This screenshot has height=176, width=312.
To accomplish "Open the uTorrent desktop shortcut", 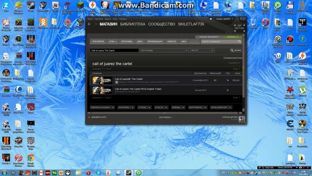I will coord(302,91).
